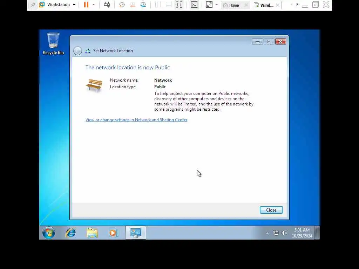Open the console view icon
This screenshot has width=359, height=269.
point(194,5)
